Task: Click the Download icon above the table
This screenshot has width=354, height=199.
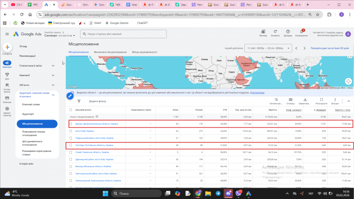Action: click(x=304, y=100)
